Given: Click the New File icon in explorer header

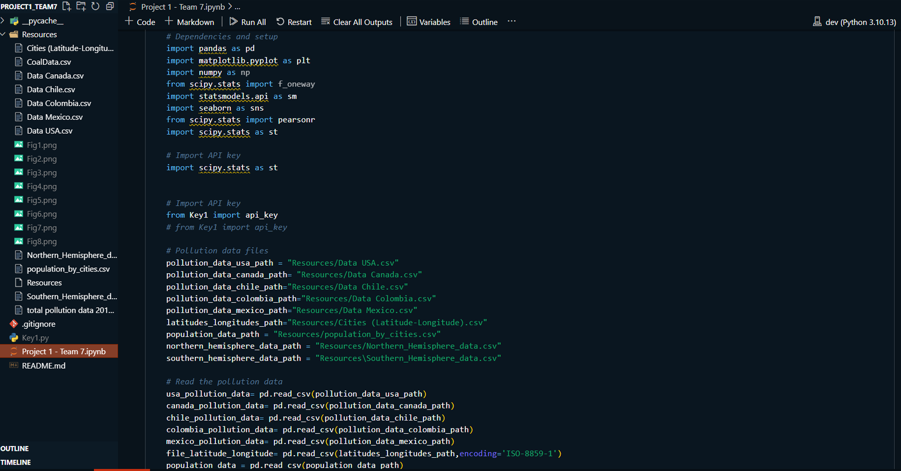Looking at the screenshot, I should (66, 6).
